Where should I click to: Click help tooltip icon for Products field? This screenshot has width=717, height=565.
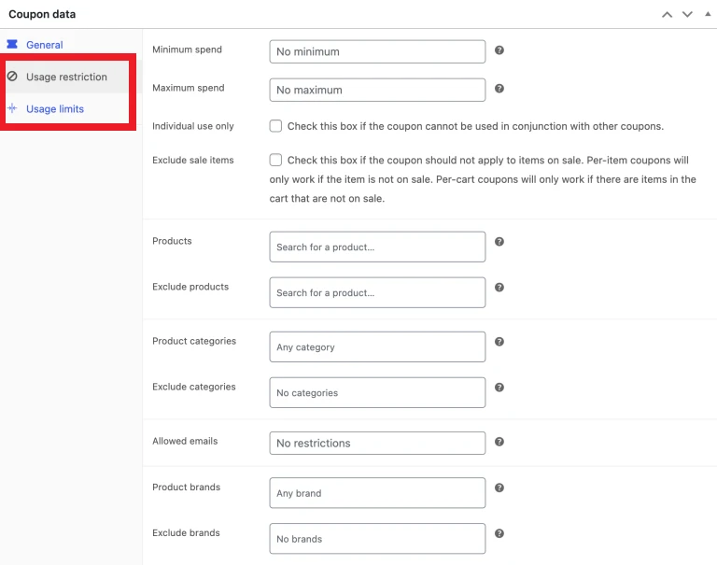click(x=499, y=242)
